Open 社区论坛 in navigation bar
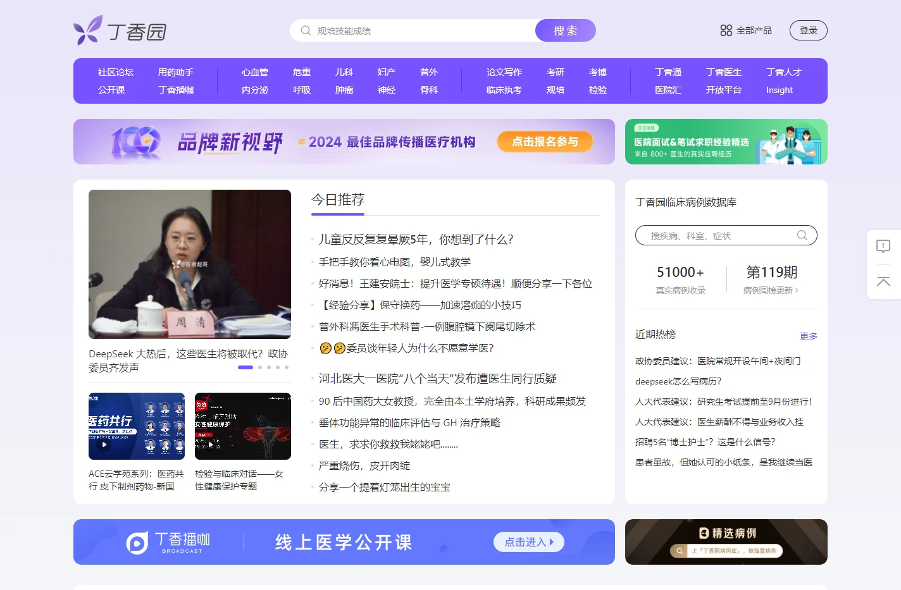Viewport: 901px width, 590px height. click(x=116, y=72)
